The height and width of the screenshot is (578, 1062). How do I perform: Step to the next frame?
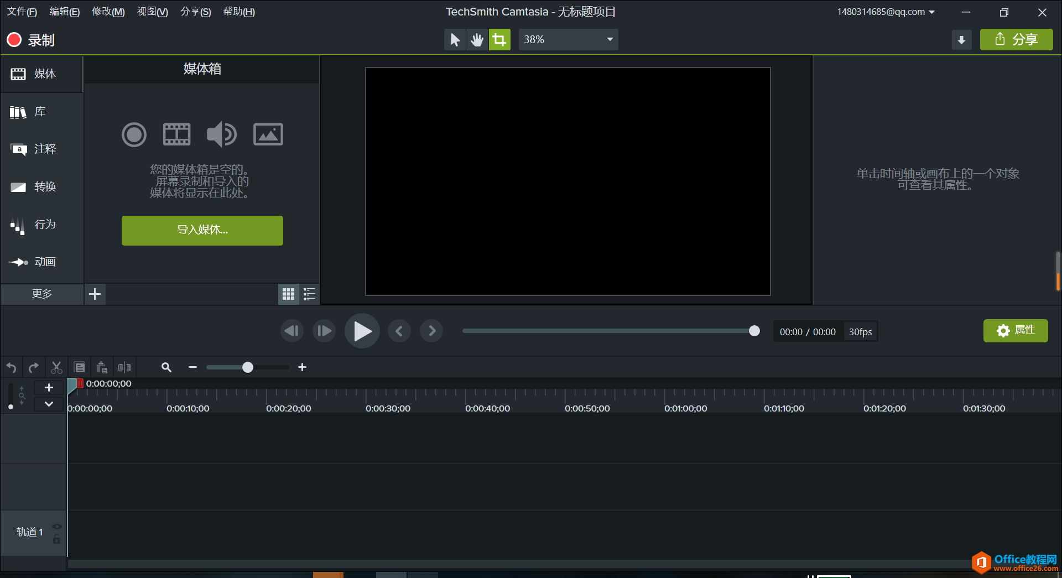324,331
